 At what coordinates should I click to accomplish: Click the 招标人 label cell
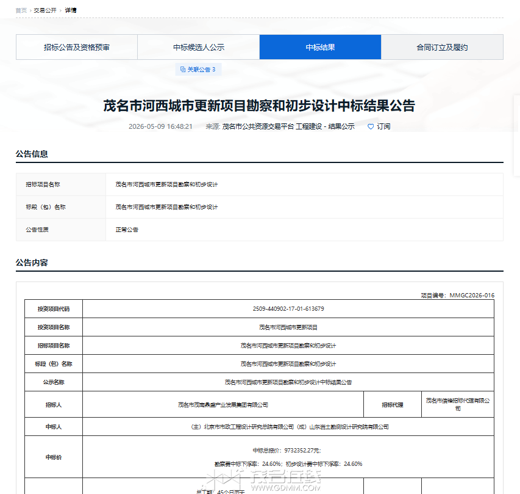pyautogui.click(x=54, y=405)
